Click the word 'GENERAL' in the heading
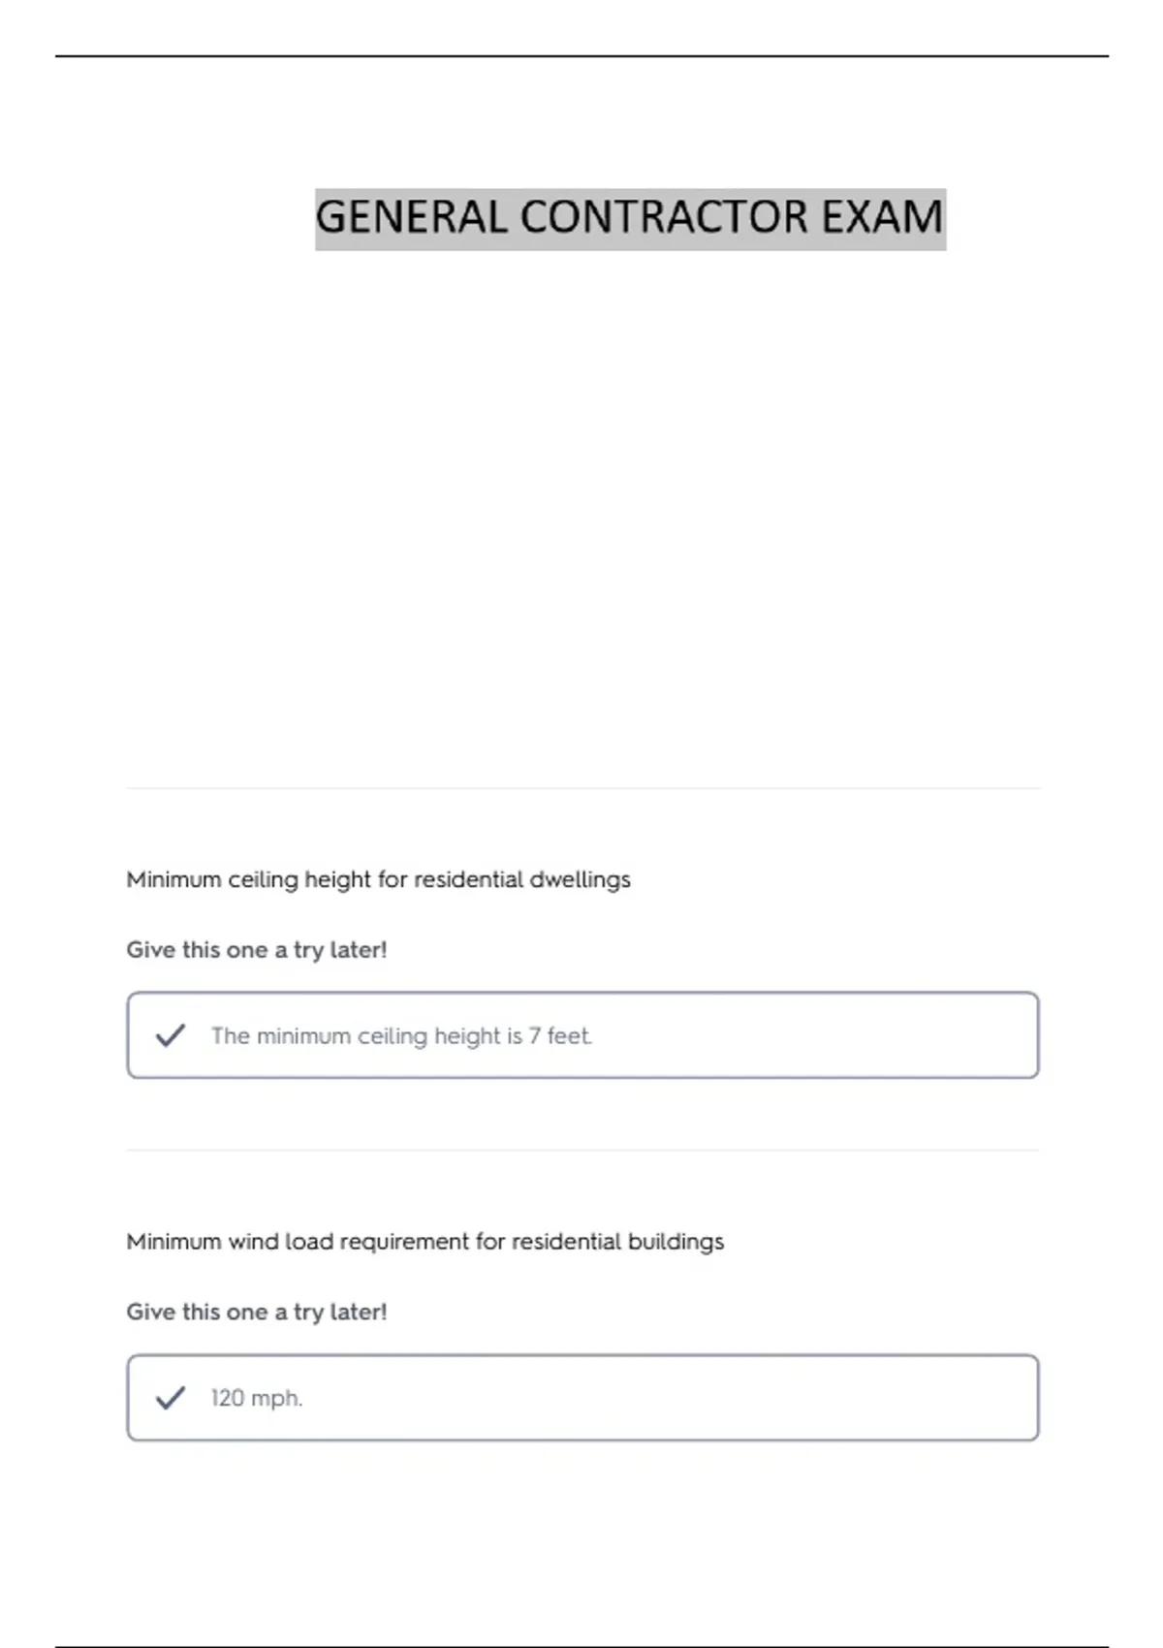The image size is (1163, 1648). pyautogui.click(x=412, y=217)
